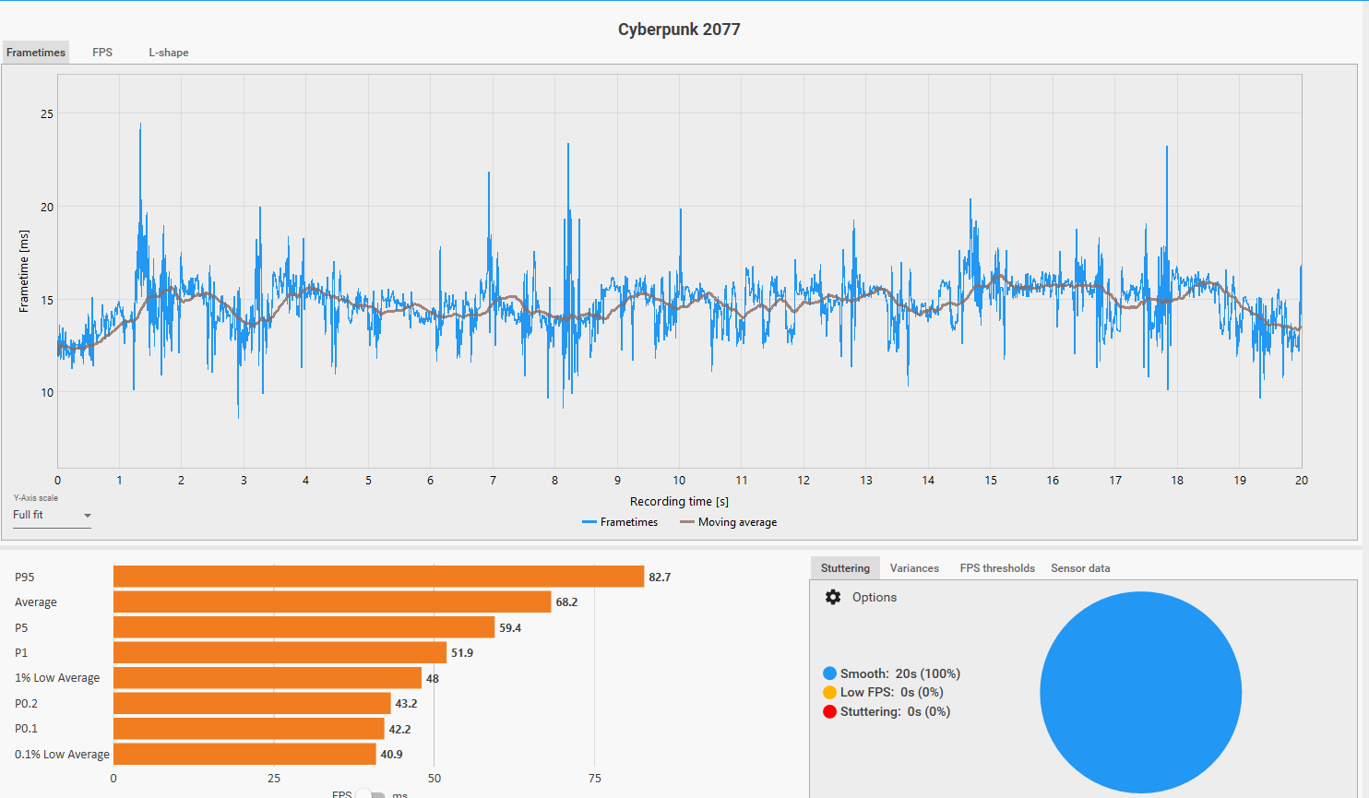Select the orange P0.1 bar

coord(249,729)
